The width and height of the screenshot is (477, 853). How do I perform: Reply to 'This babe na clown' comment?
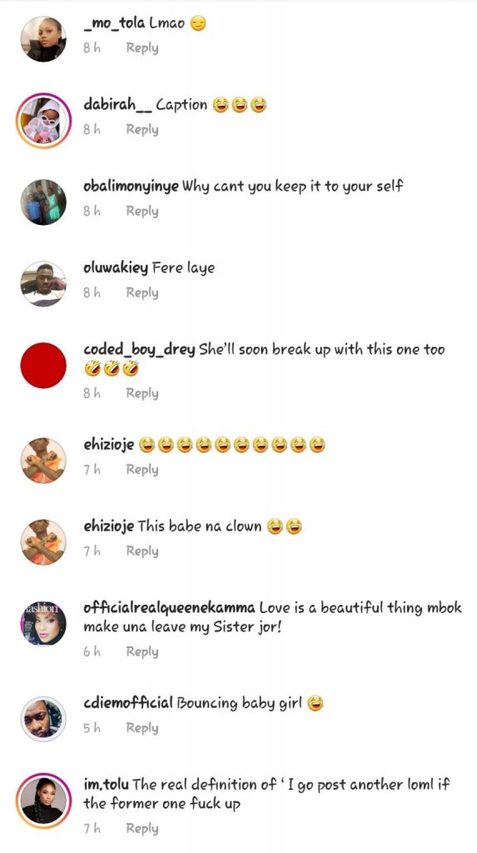142,551
